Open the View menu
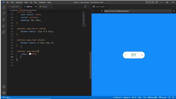 point(26,2)
